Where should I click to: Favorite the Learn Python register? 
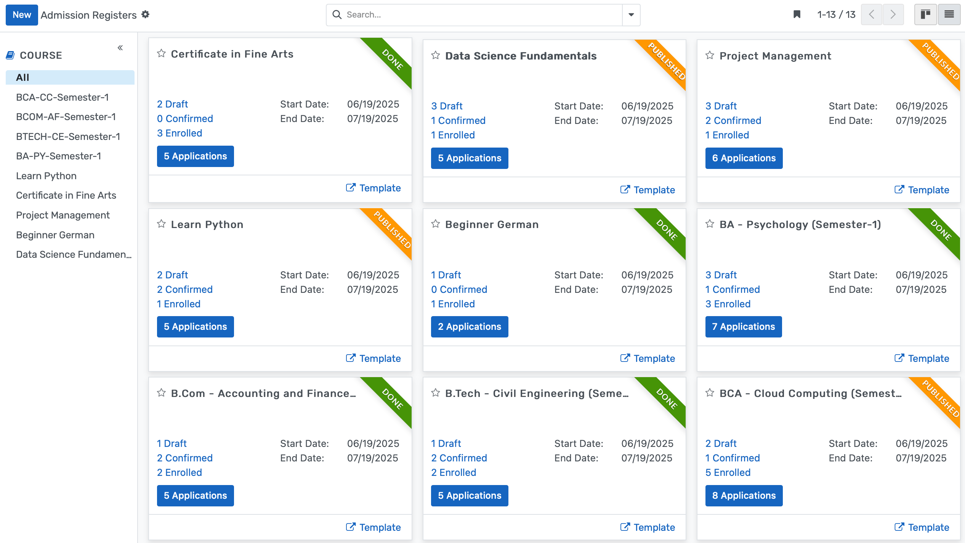pyautogui.click(x=161, y=224)
